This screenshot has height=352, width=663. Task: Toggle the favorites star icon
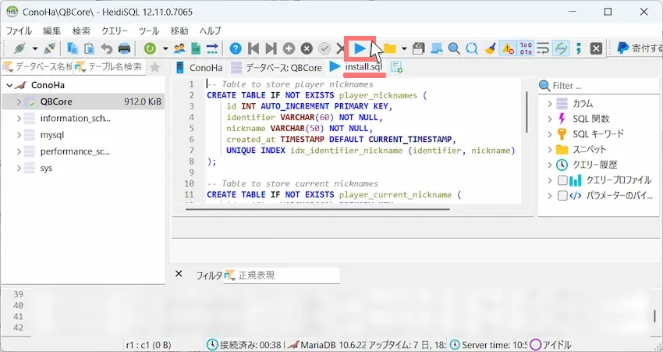(155, 67)
